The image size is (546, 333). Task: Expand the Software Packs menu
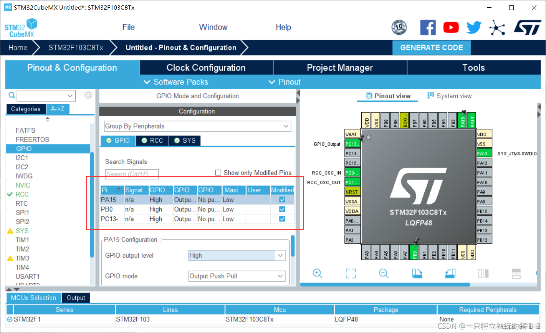[x=176, y=82]
